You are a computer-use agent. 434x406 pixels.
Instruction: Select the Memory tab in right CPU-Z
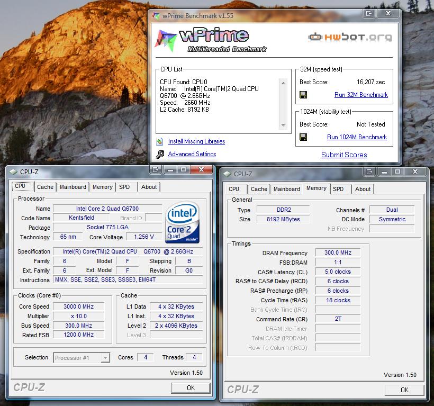317,188
